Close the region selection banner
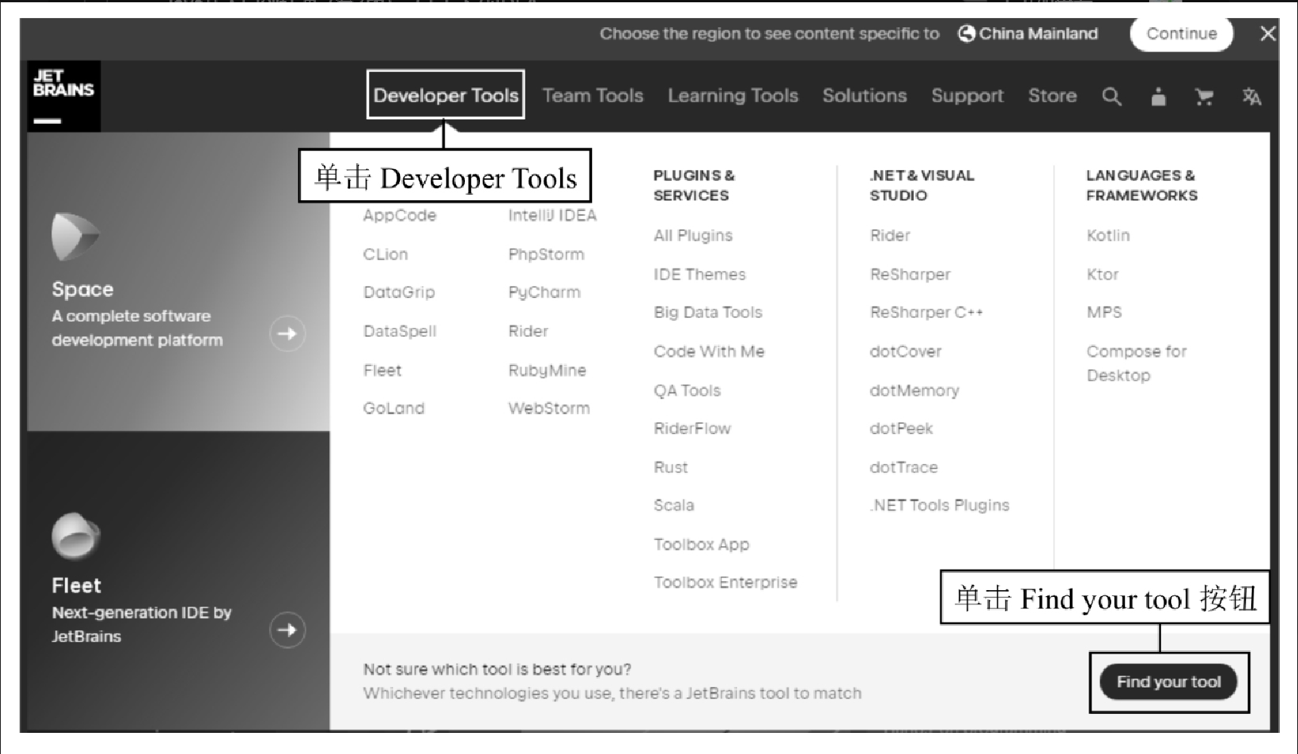 point(1268,34)
